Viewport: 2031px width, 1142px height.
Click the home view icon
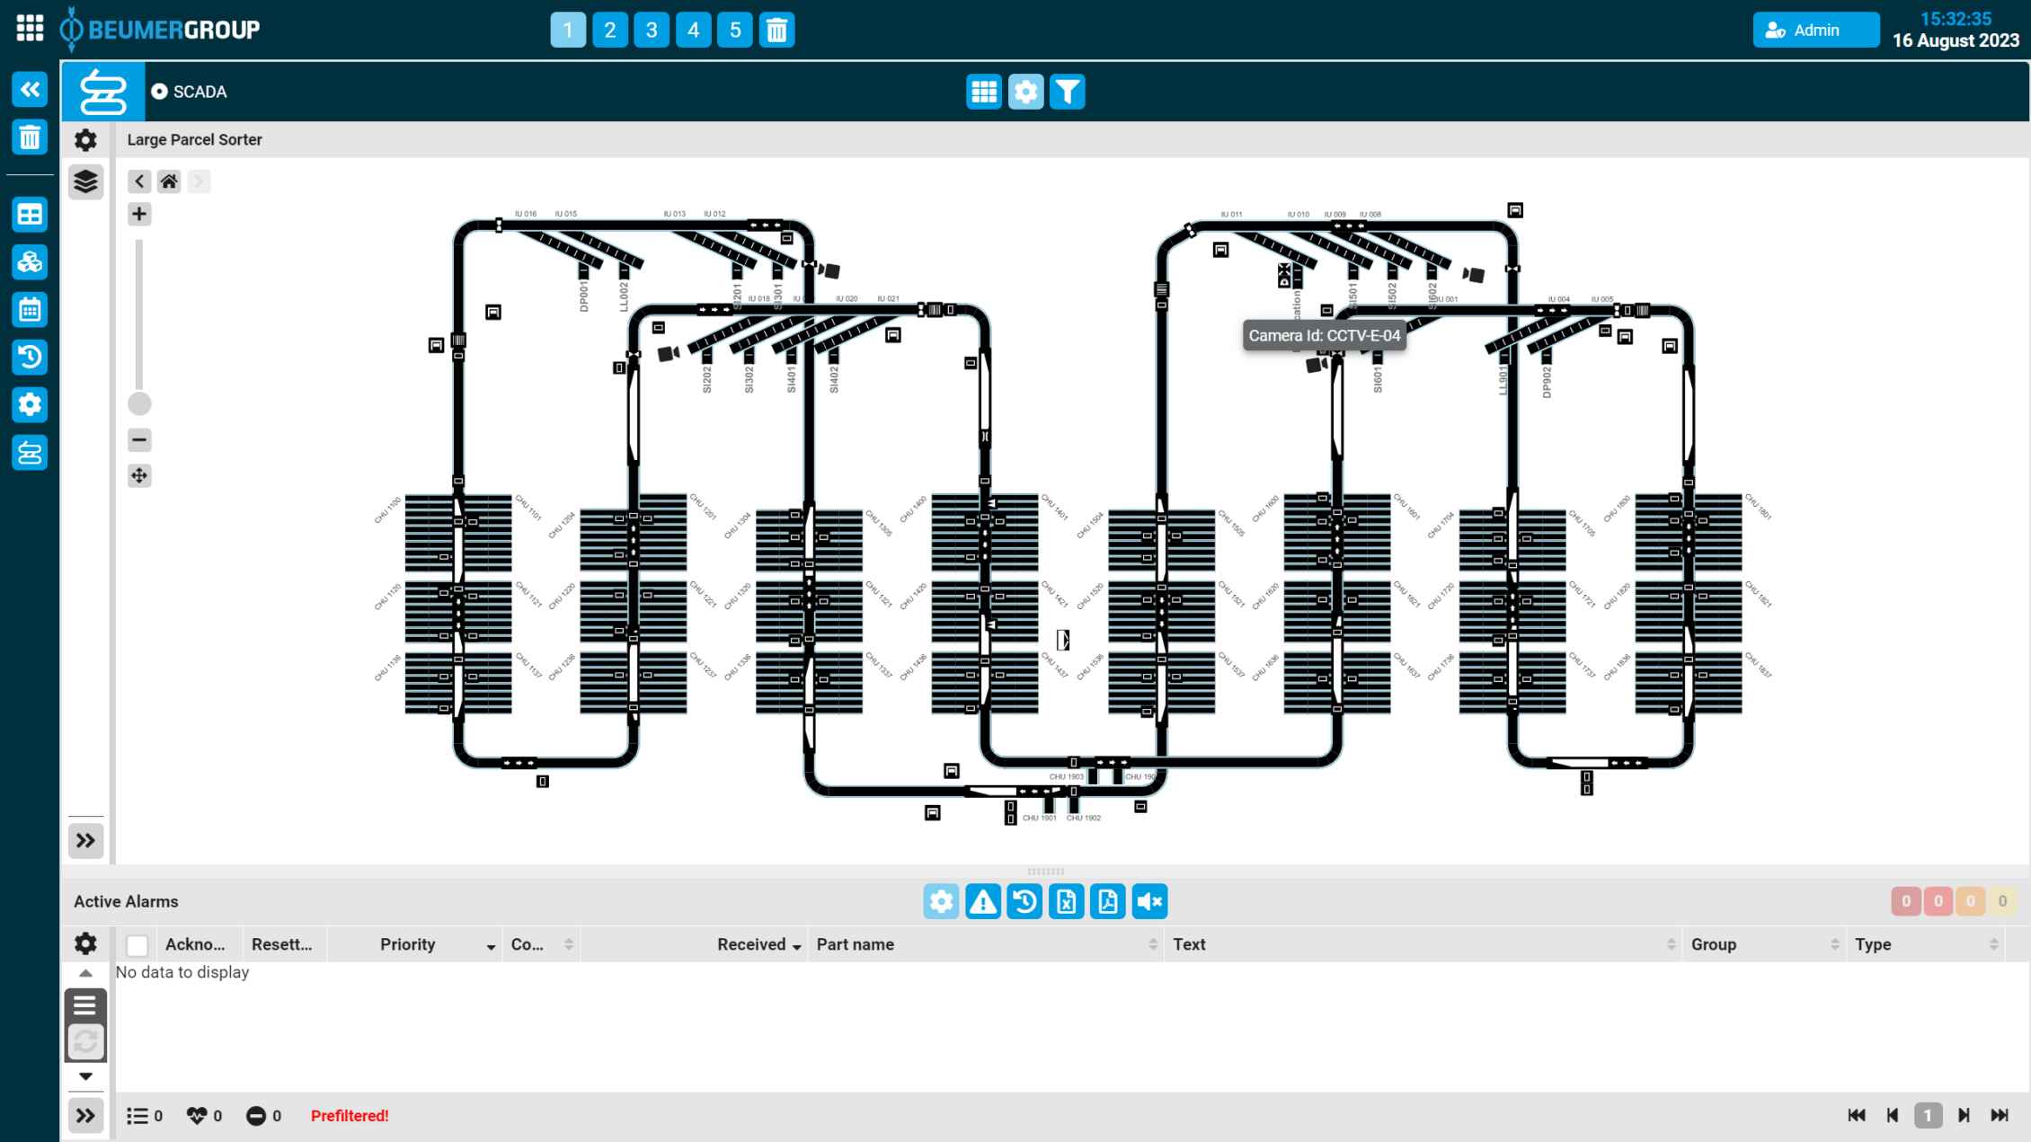point(169,181)
